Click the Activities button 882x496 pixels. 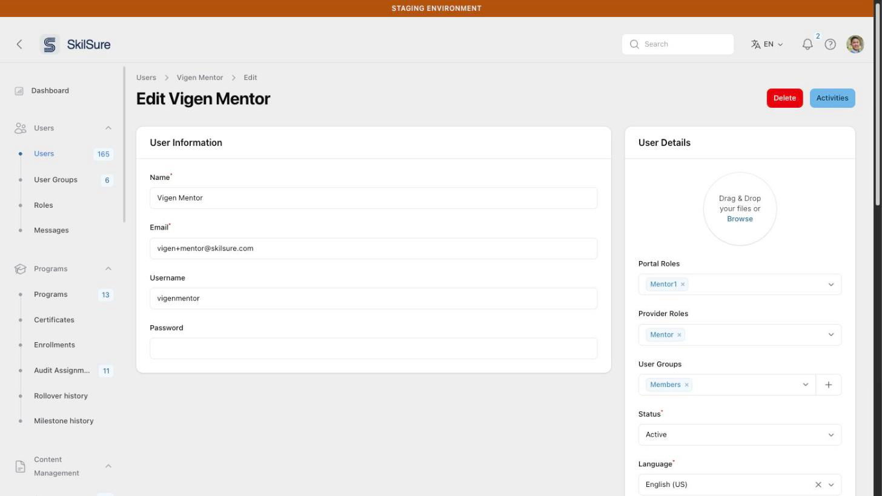[x=832, y=98]
